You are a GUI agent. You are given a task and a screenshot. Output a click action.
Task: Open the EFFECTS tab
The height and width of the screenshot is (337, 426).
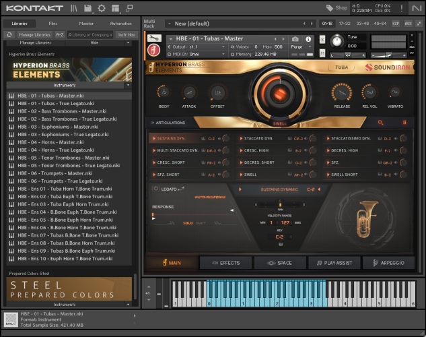click(x=225, y=263)
